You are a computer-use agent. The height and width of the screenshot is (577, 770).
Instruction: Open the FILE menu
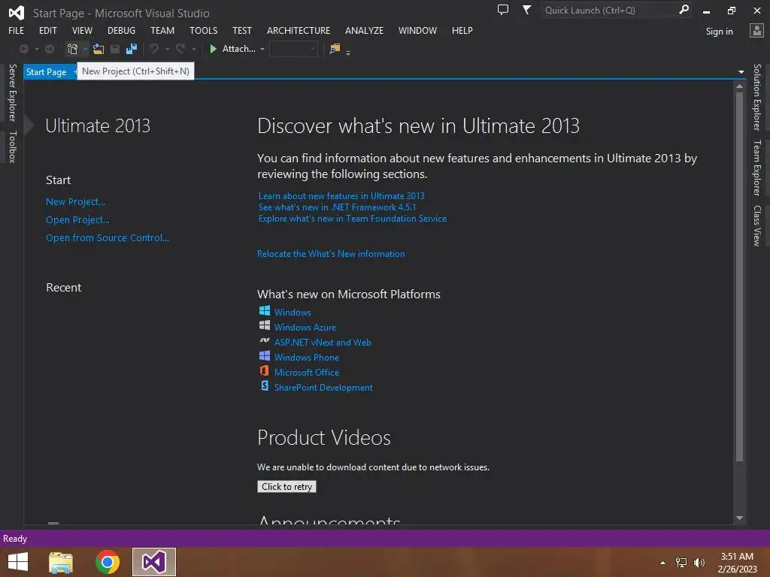tap(17, 30)
